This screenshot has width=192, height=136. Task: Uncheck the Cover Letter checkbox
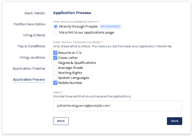tap(55, 58)
